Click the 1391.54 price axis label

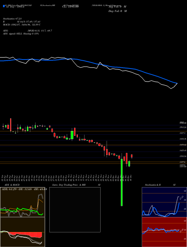(183, 156)
